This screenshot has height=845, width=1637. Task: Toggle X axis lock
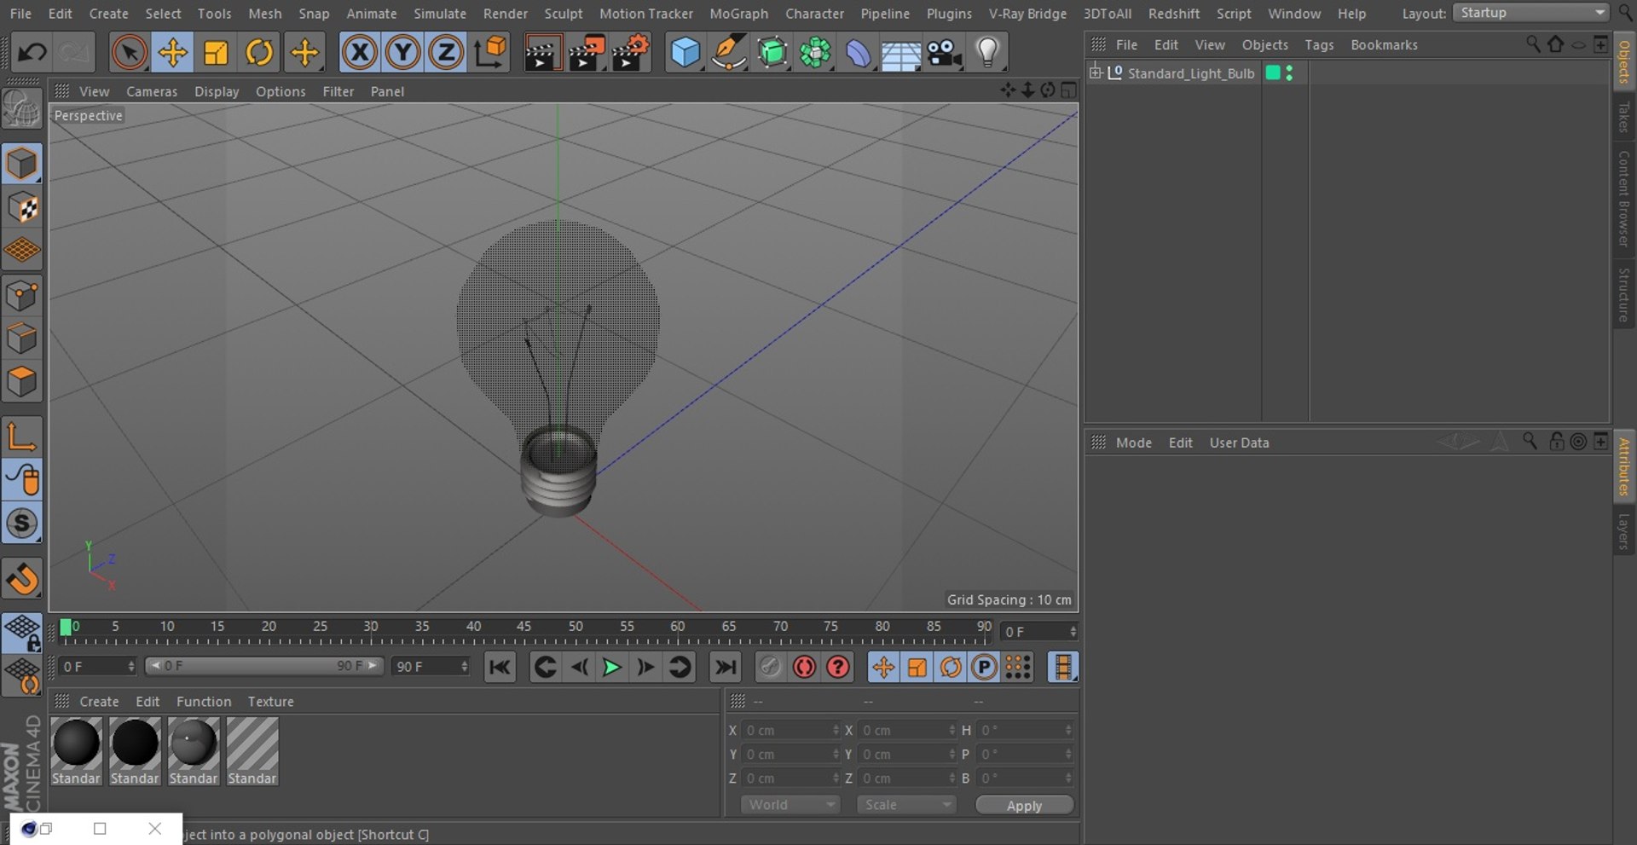tap(359, 53)
